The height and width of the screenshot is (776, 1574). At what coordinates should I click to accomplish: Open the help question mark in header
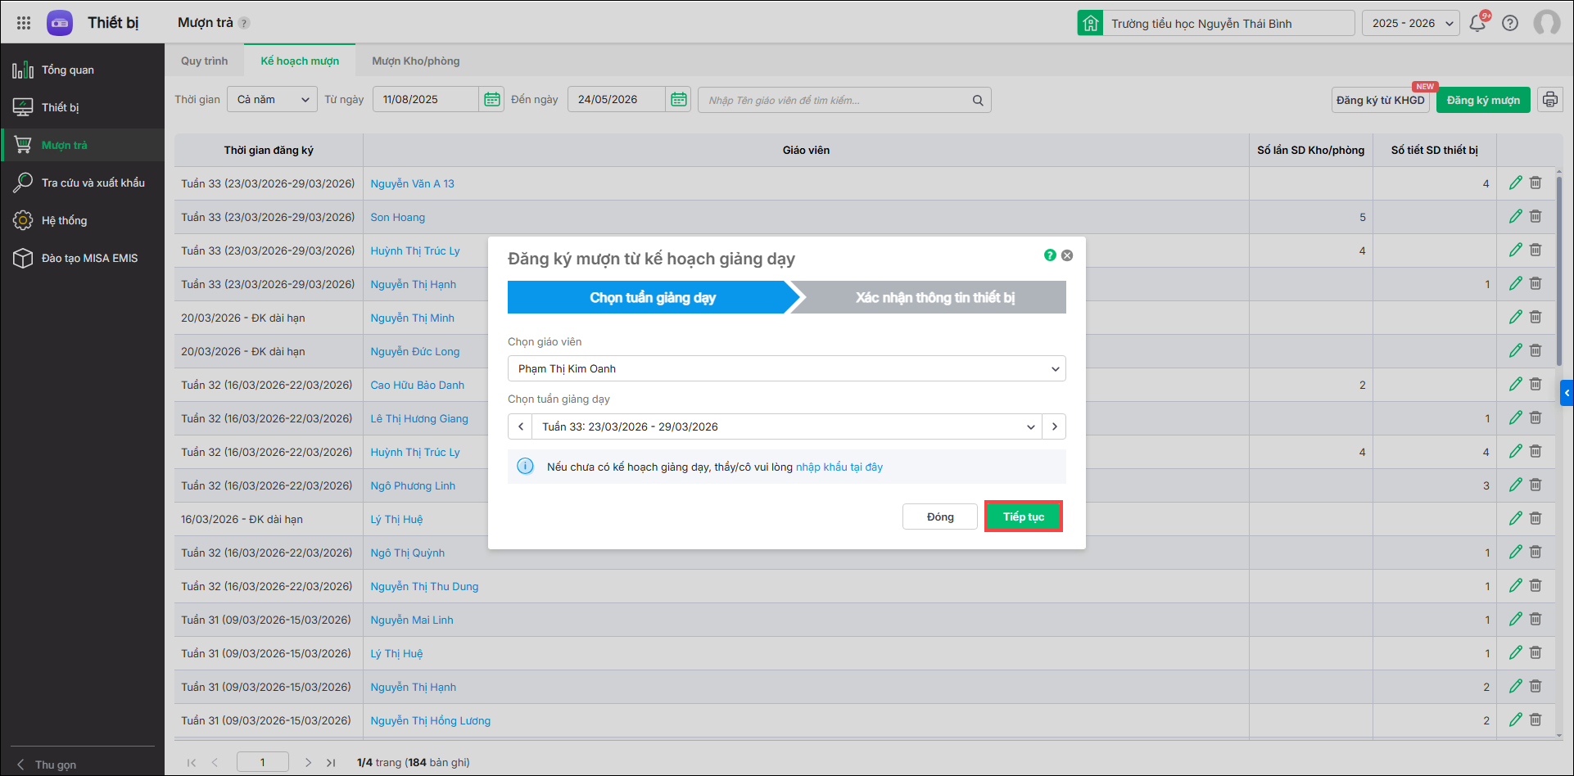[1510, 23]
